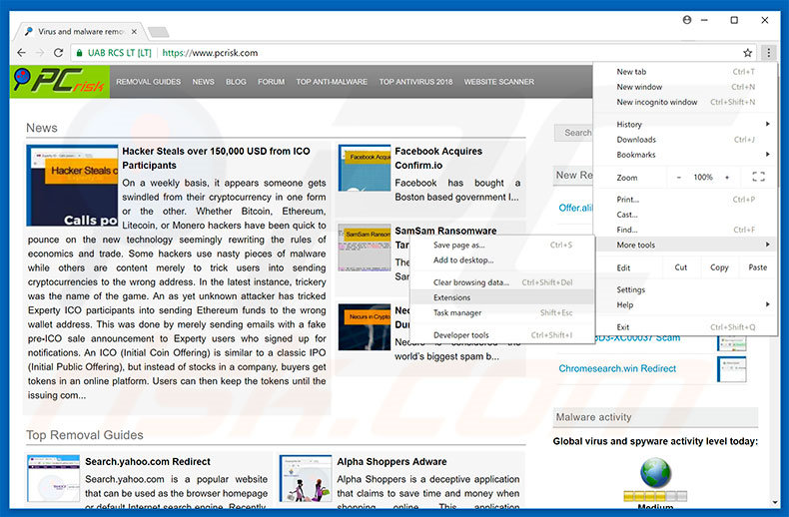Expand the Bookmarks submenu arrow
The height and width of the screenshot is (517, 789).
[767, 154]
